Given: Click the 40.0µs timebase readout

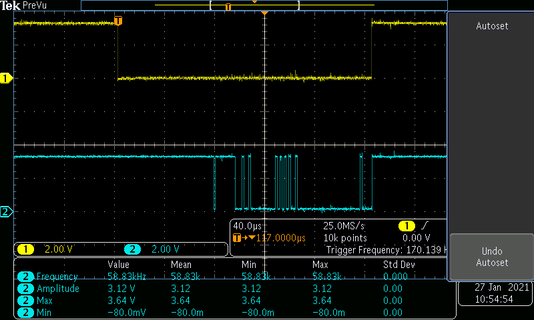Looking at the screenshot, I should click(x=247, y=226).
